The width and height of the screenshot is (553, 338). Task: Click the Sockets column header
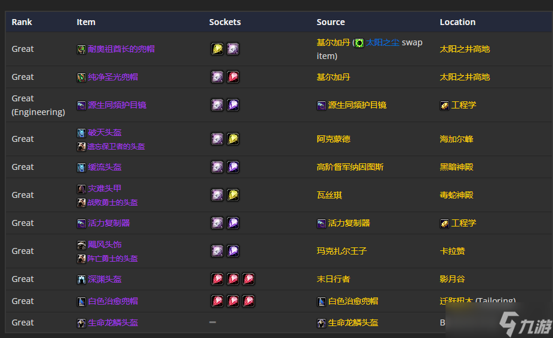tap(225, 22)
